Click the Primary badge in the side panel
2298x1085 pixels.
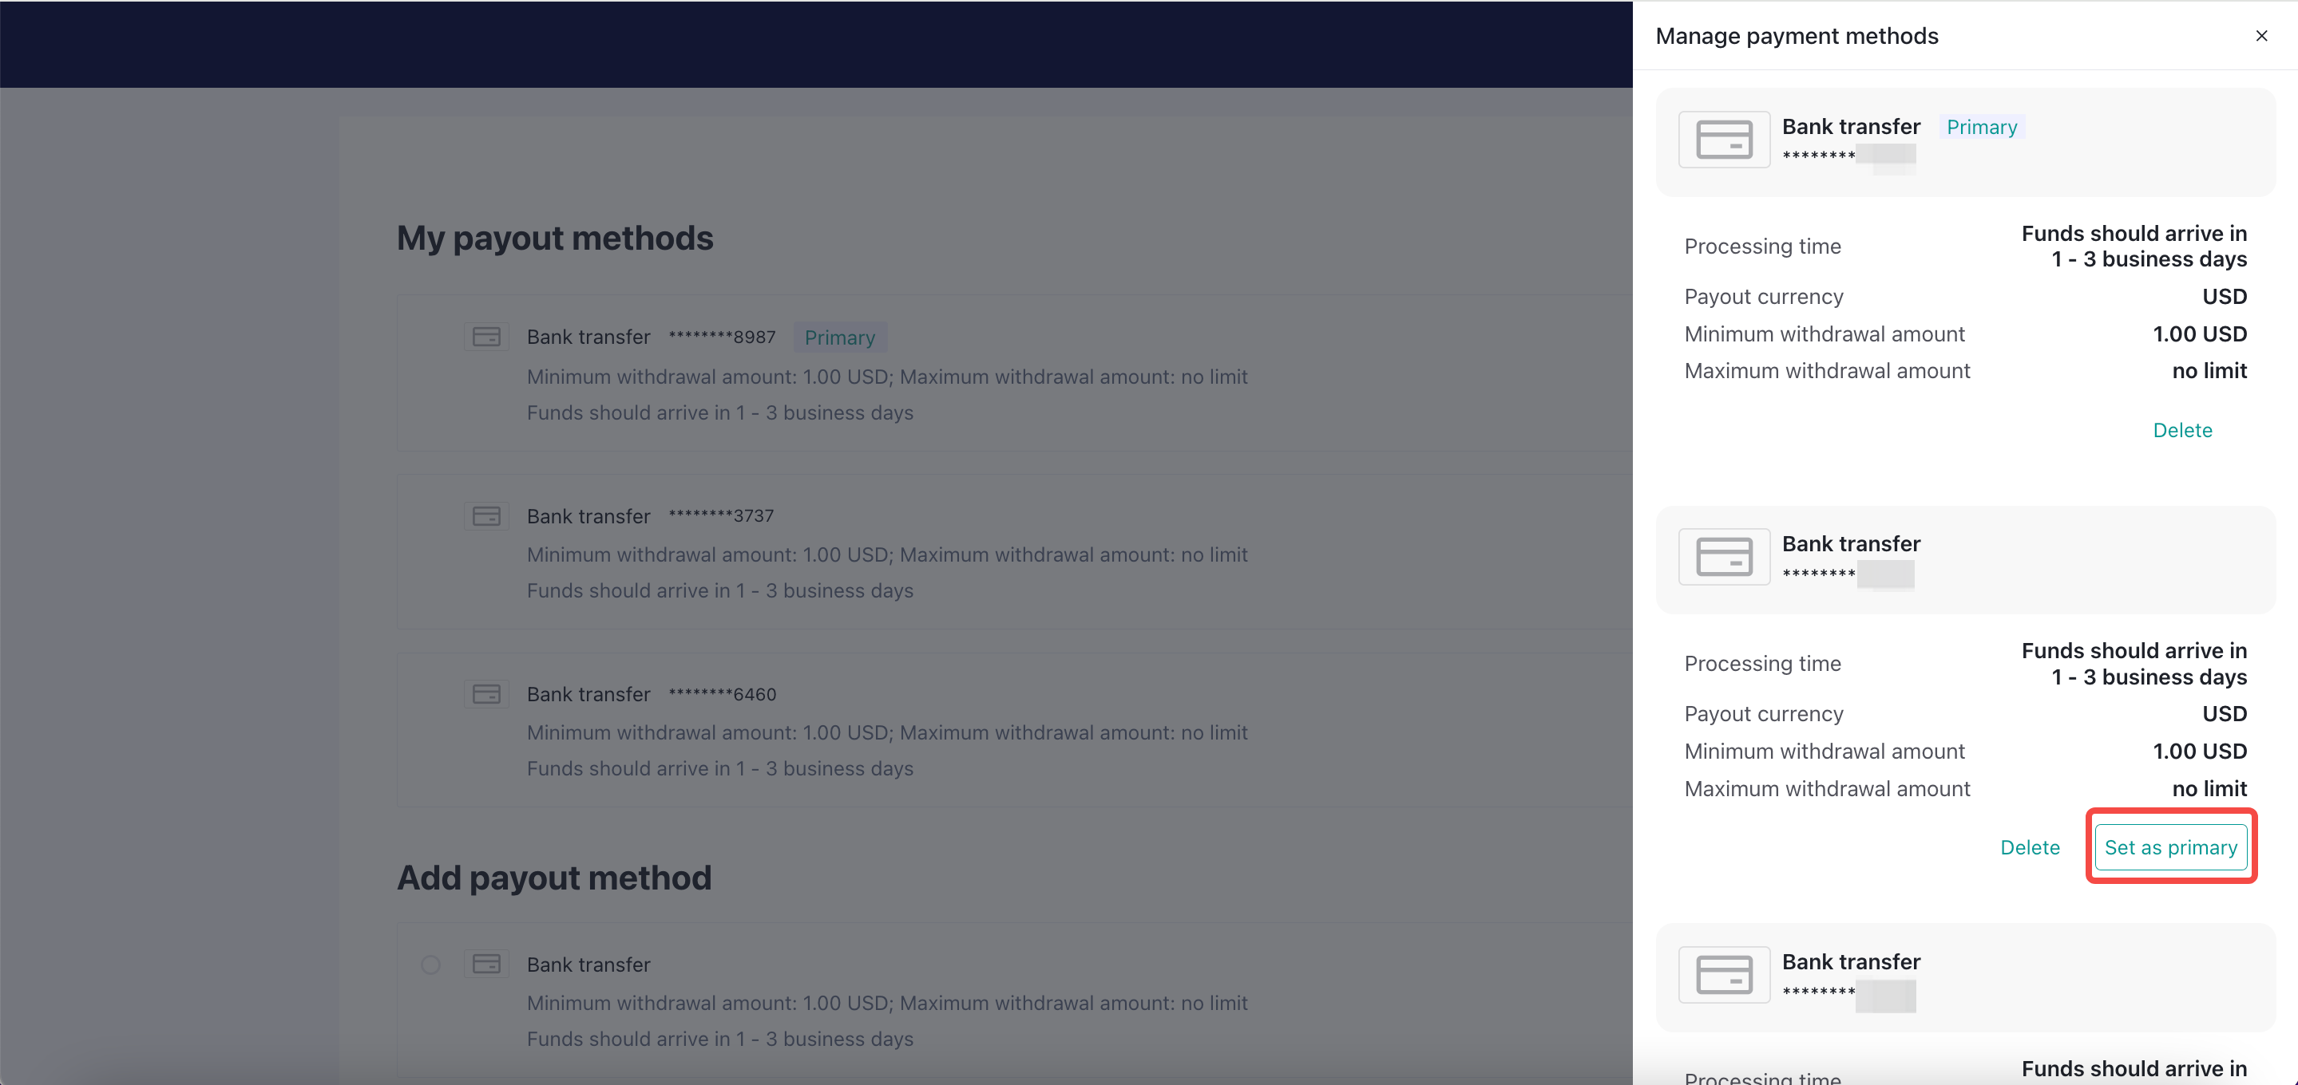[x=1981, y=128]
